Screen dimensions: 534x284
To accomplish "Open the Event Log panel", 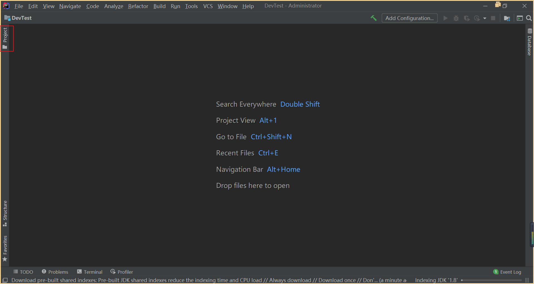I will (x=507, y=272).
